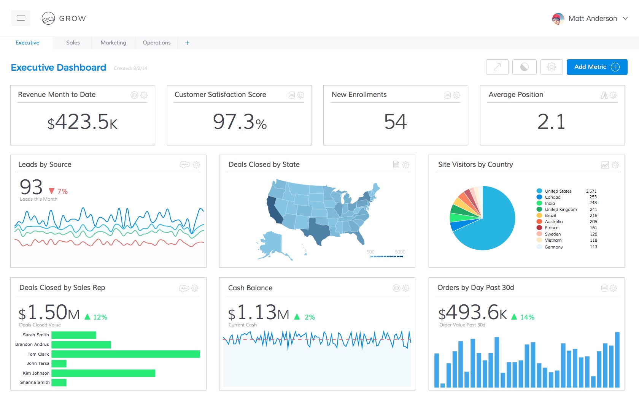Click the Add Metric button
Screen dimensions: 639x399
coord(597,67)
